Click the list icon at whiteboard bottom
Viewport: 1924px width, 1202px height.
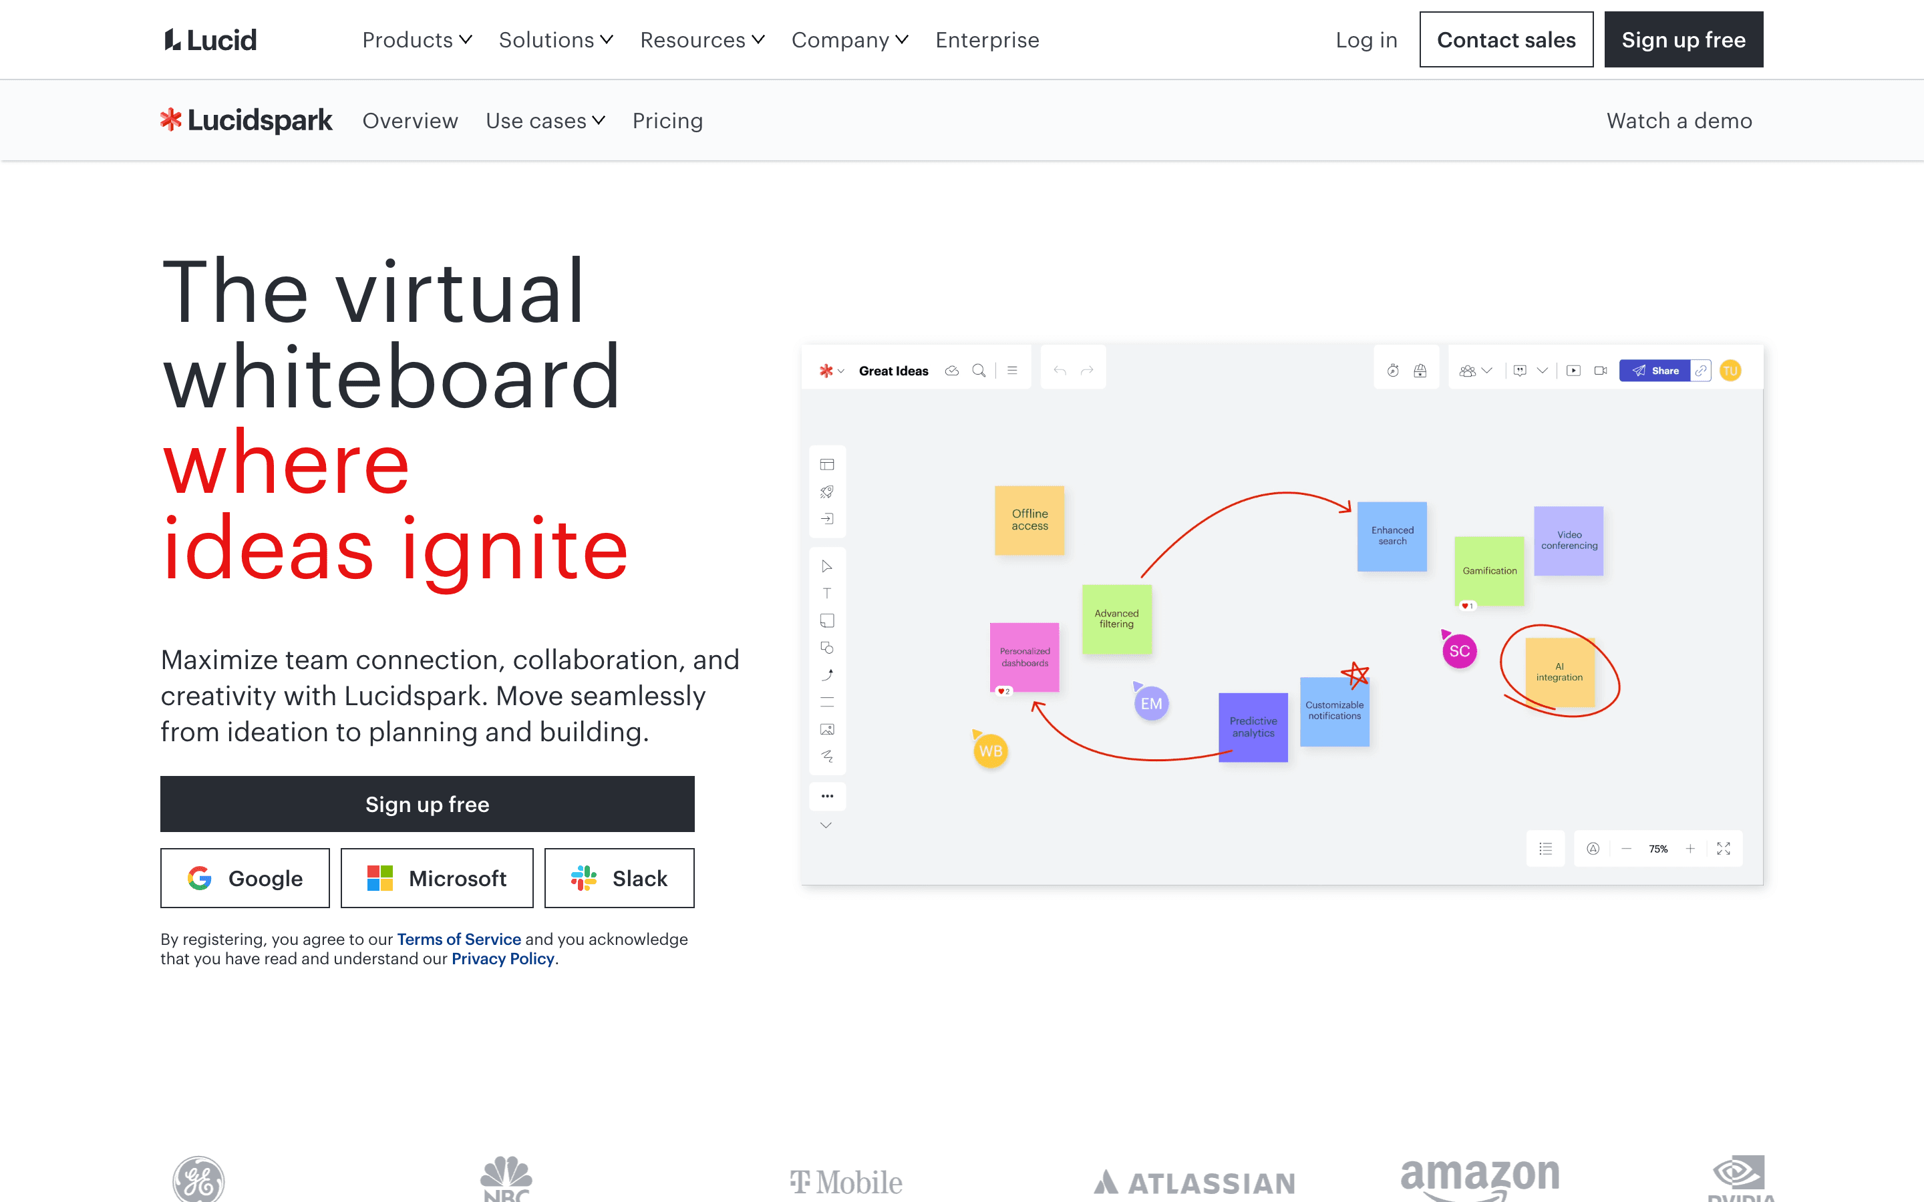coord(1546,849)
